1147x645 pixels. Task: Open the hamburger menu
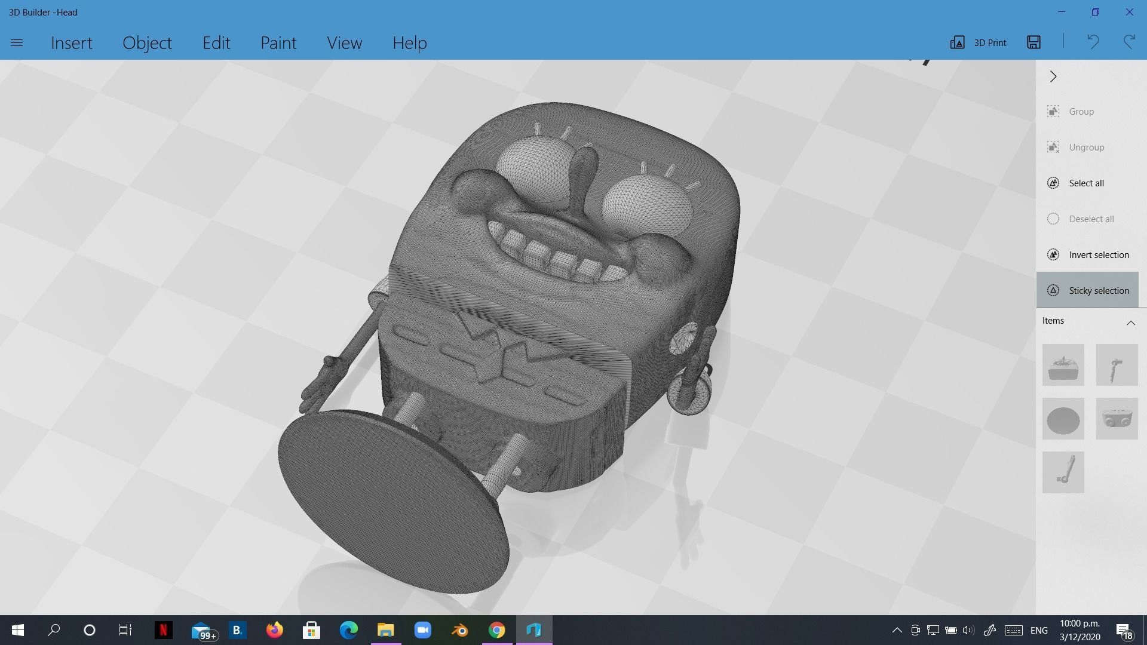tap(17, 42)
